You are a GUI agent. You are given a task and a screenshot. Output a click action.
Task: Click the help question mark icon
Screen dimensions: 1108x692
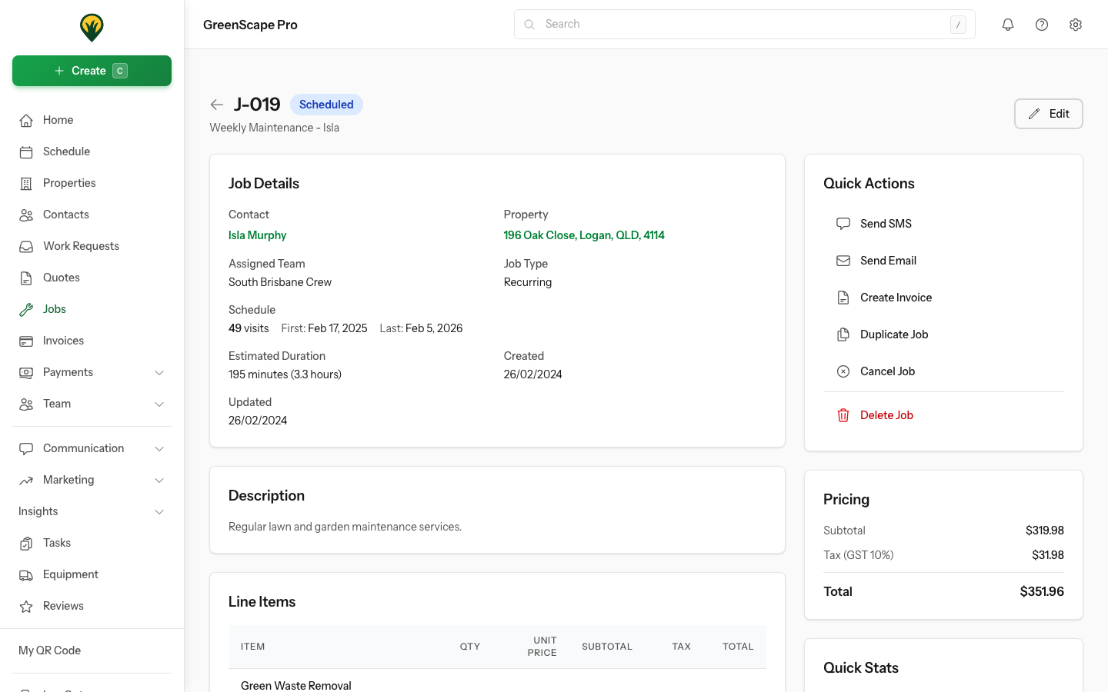(x=1042, y=24)
